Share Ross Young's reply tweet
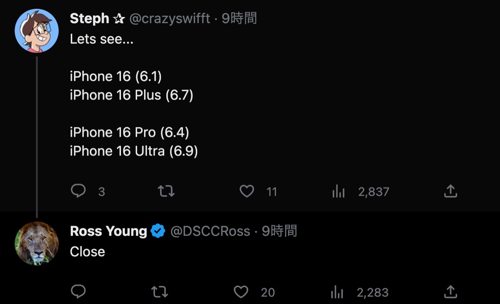The image size is (500, 304). (x=450, y=292)
